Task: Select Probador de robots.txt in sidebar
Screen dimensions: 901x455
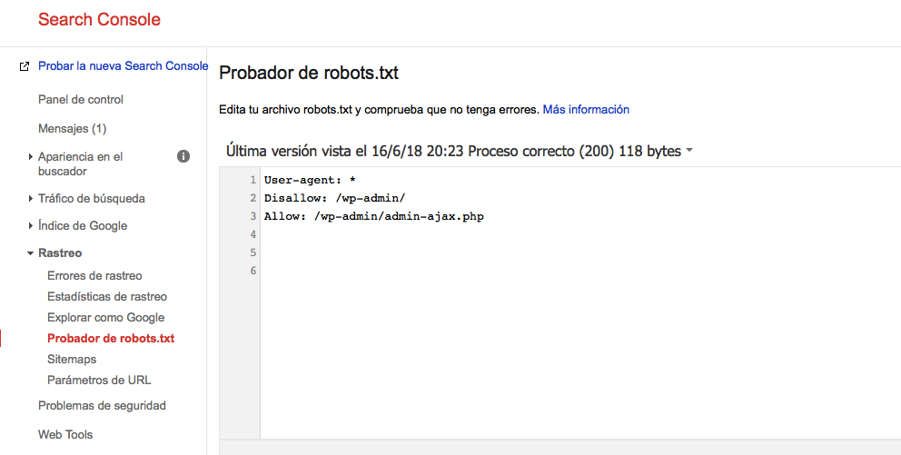Action: coord(111,339)
